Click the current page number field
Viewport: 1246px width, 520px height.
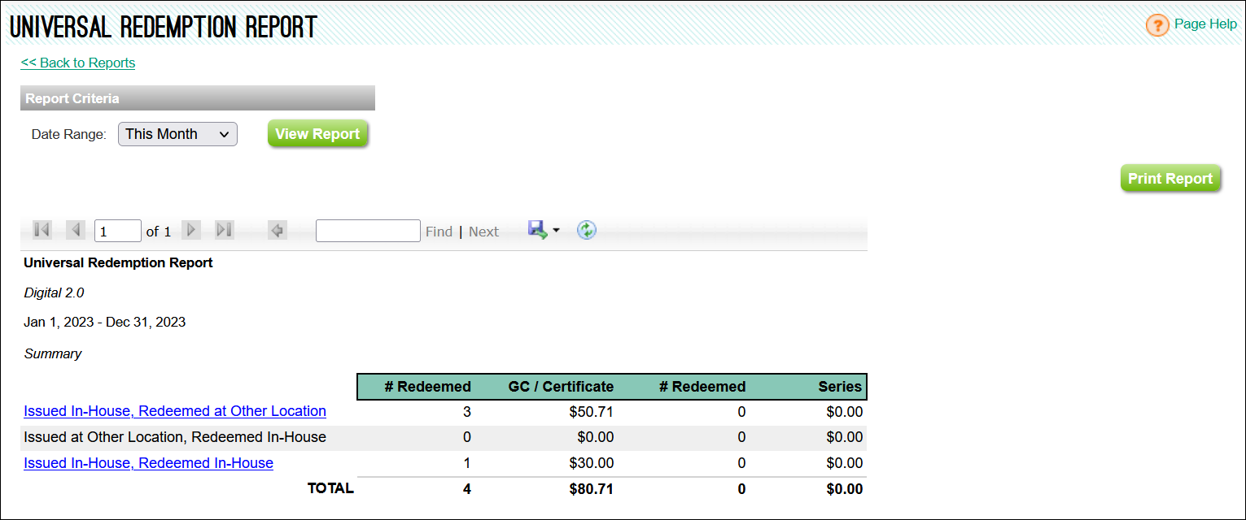[117, 232]
